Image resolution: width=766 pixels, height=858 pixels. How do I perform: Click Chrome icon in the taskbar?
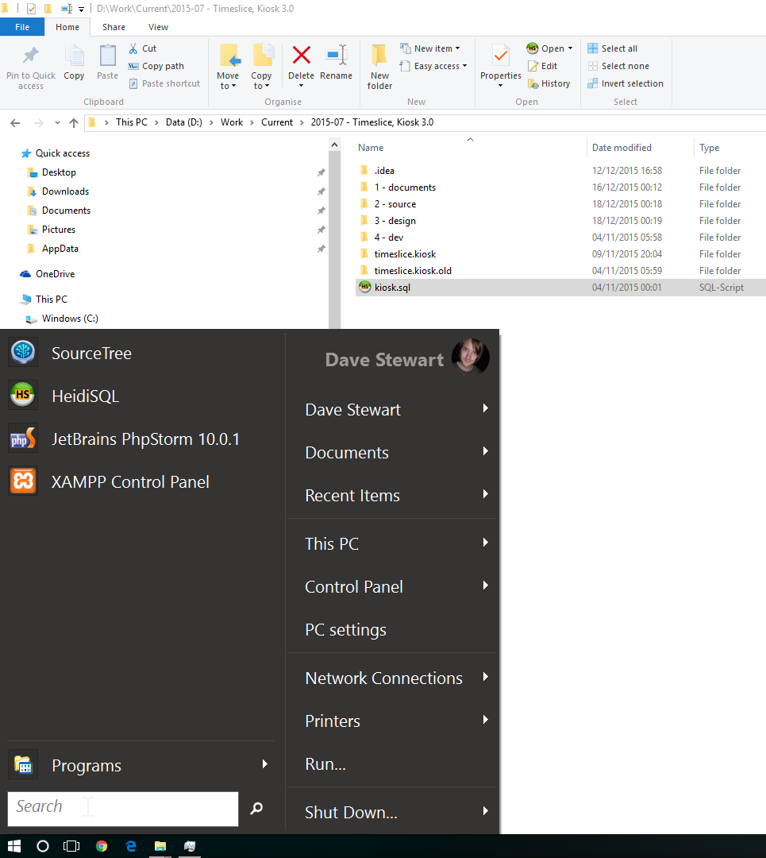tap(102, 846)
